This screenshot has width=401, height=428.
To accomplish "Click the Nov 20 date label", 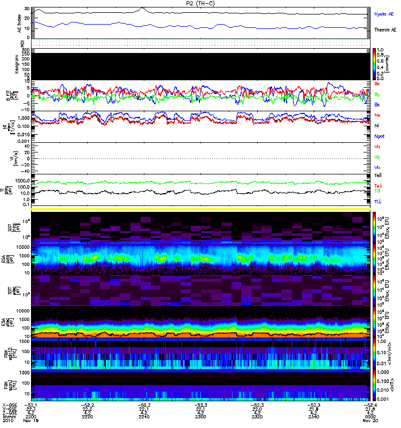I will tap(370, 421).
